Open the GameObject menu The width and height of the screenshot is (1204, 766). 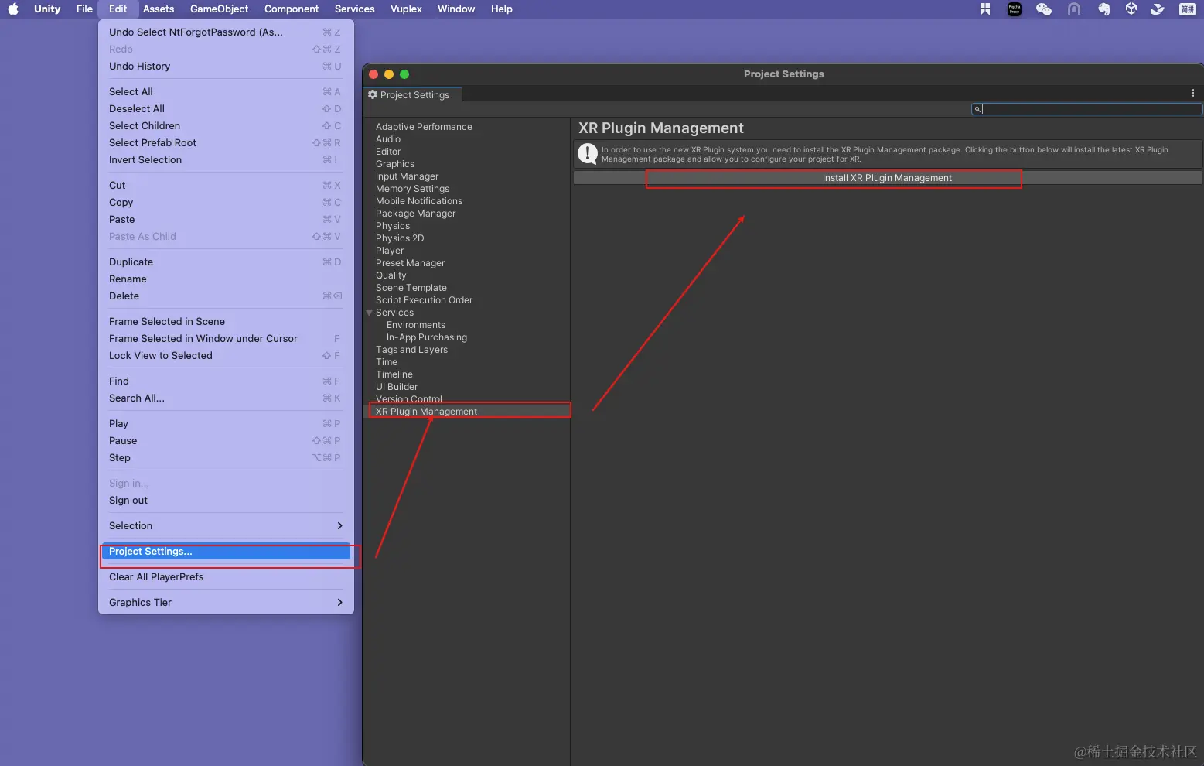220,9
